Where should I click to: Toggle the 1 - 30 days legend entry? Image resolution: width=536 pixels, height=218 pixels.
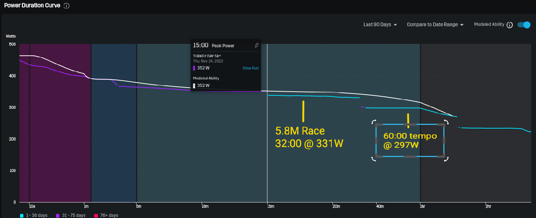tap(34, 215)
